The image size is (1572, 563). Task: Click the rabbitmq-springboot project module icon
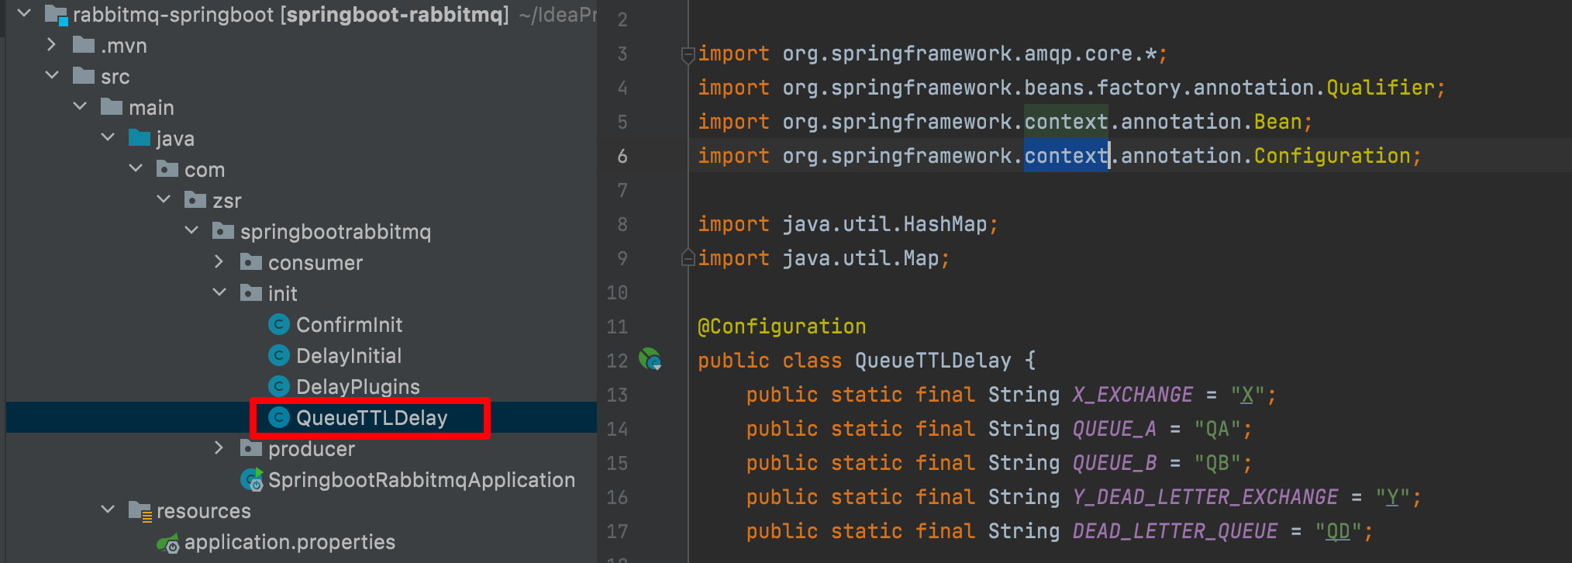56,15
